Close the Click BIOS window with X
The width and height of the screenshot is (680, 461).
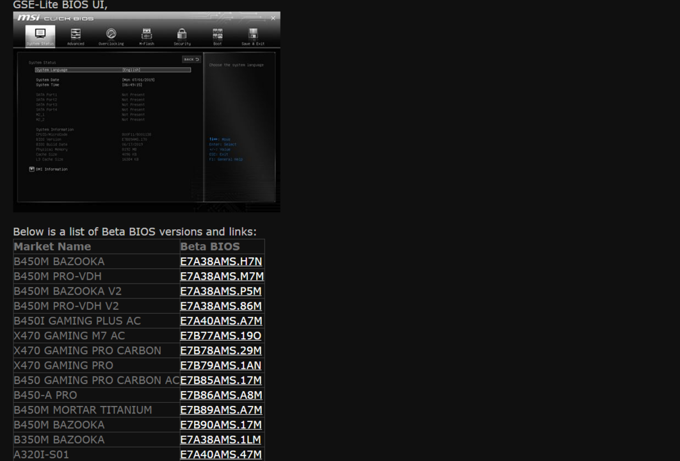(x=273, y=18)
